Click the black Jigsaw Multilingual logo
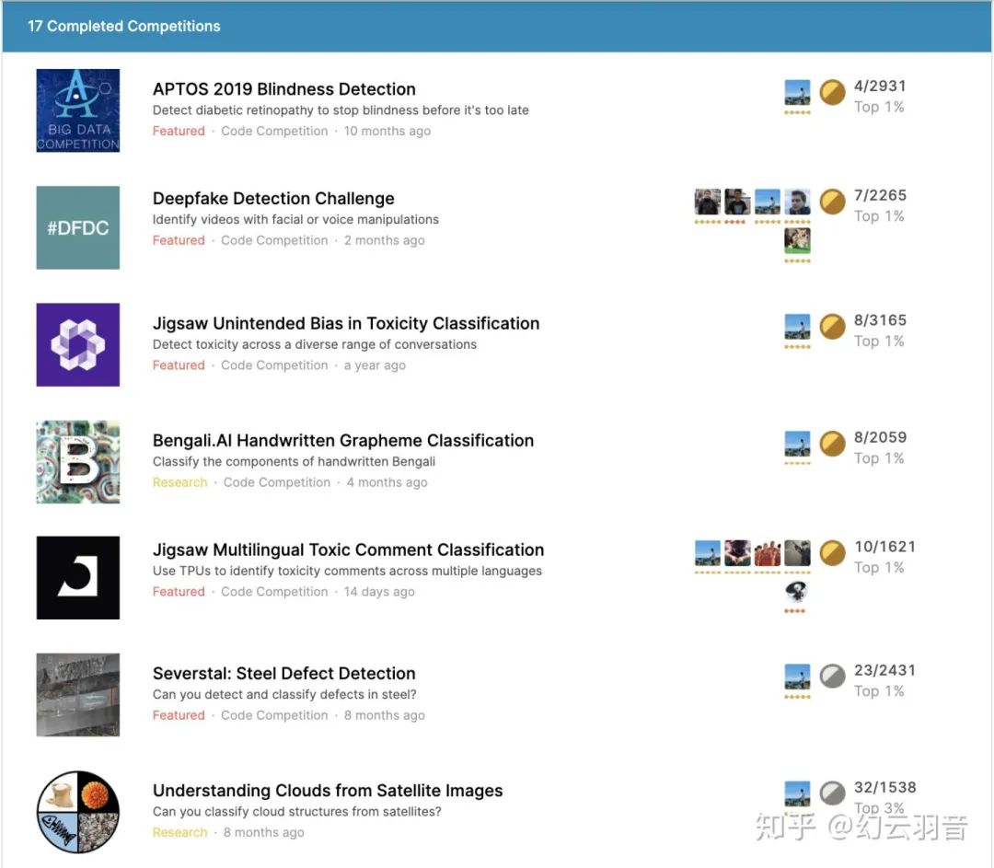Image resolution: width=994 pixels, height=868 pixels. (78, 577)
